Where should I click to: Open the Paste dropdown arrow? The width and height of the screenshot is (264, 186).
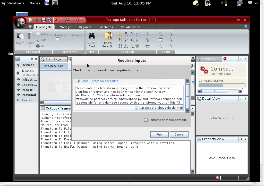[20, 46]
